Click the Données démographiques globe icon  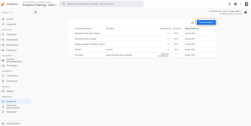pos(3,60)
